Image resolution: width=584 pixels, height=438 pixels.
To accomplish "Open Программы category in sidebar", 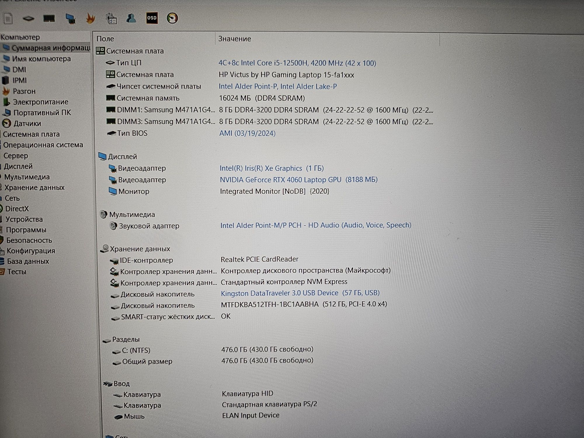I will click(x=26, y=230).
